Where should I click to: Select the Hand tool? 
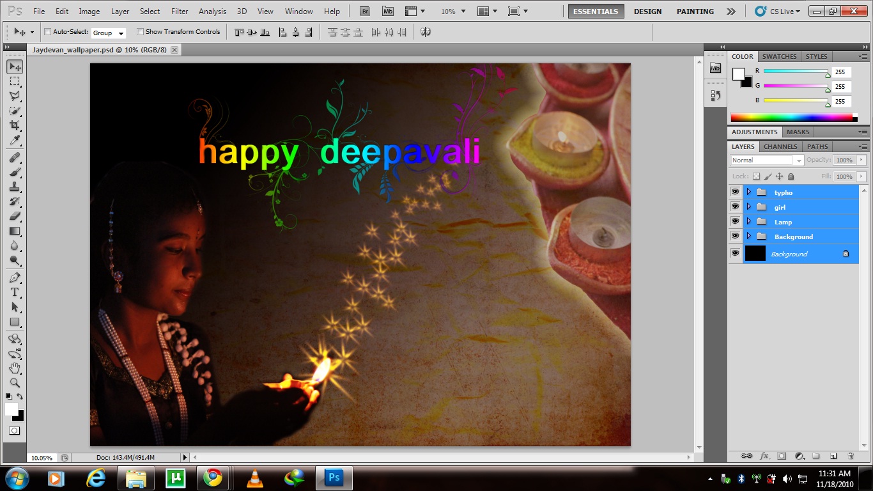pos(15,368)
